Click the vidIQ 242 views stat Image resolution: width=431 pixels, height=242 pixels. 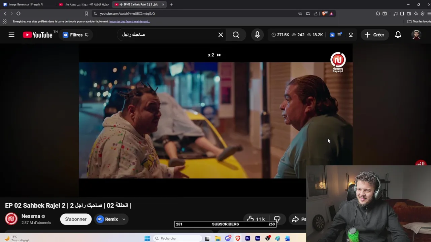coord(298,35)
